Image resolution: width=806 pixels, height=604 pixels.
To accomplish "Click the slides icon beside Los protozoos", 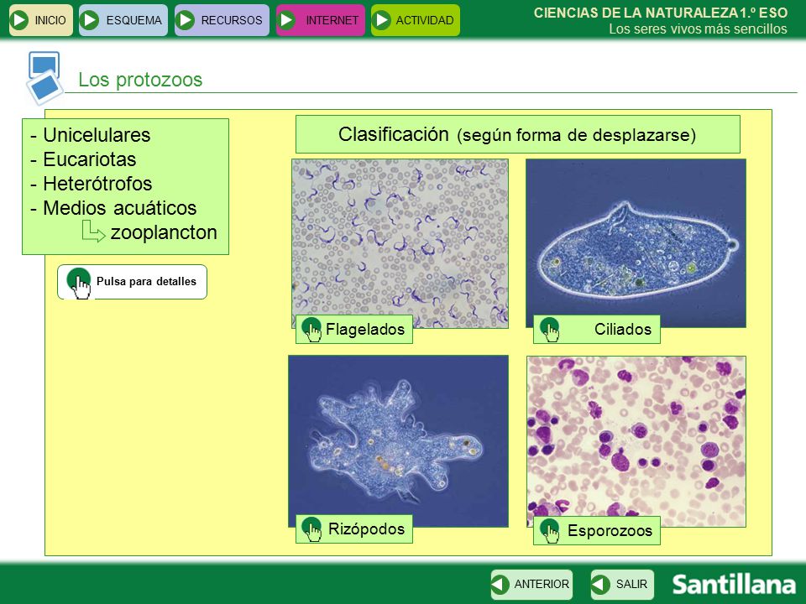I will pyautogui.click(x=44, y=78).
